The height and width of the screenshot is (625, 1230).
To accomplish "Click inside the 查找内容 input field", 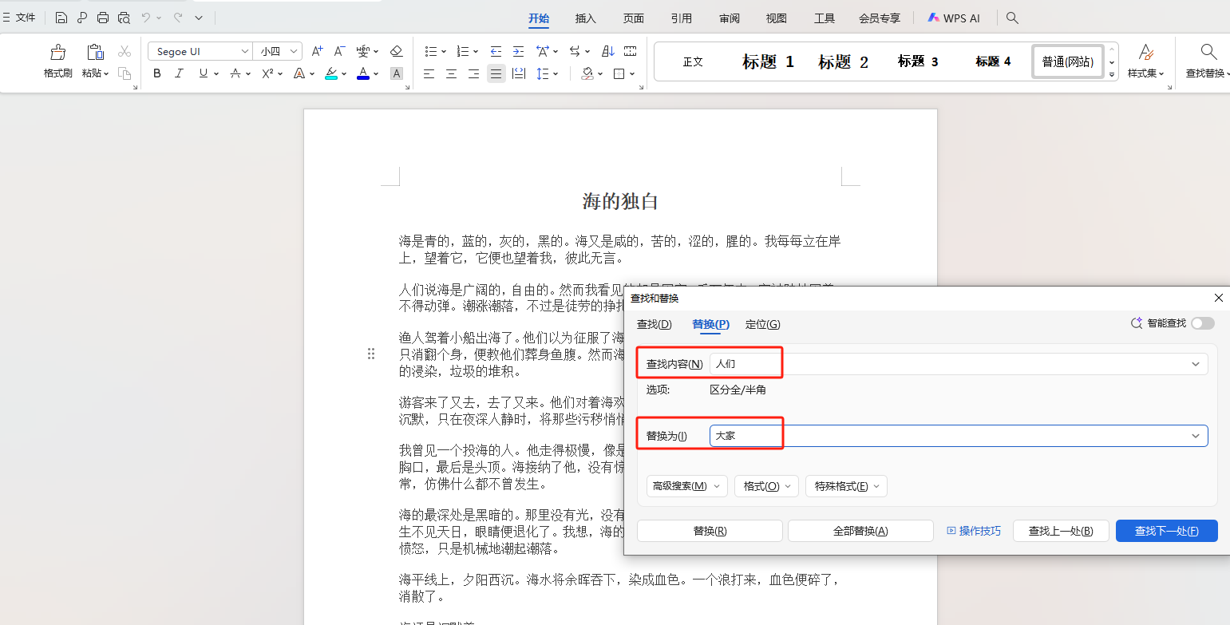I will tap(746, 362).
